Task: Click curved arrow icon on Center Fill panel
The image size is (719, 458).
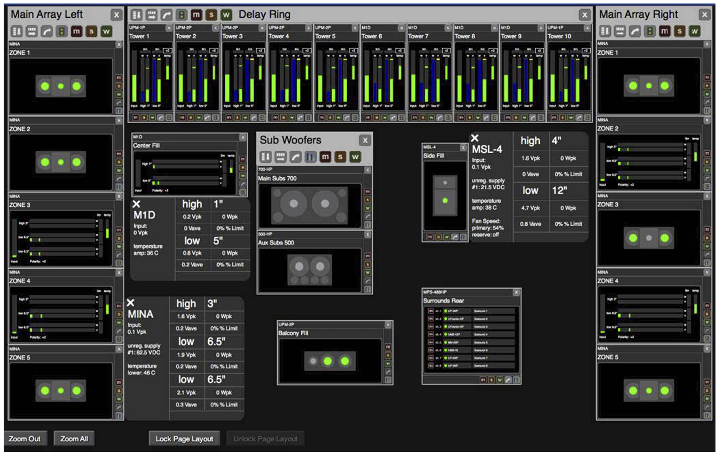Action: [x=243, y=184]
